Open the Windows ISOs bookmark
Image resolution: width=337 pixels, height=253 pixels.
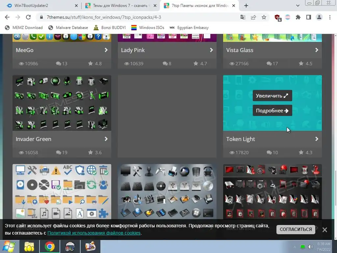point(148,28)
